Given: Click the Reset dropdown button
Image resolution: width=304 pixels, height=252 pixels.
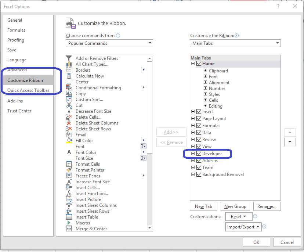Looking at the screenshot, I should point(239,217).
